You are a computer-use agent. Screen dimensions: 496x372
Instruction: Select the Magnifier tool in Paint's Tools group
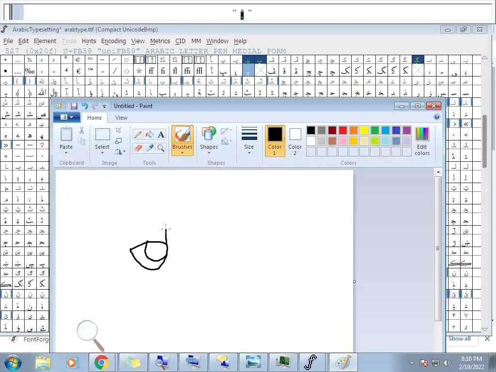(x=161, y=148)
